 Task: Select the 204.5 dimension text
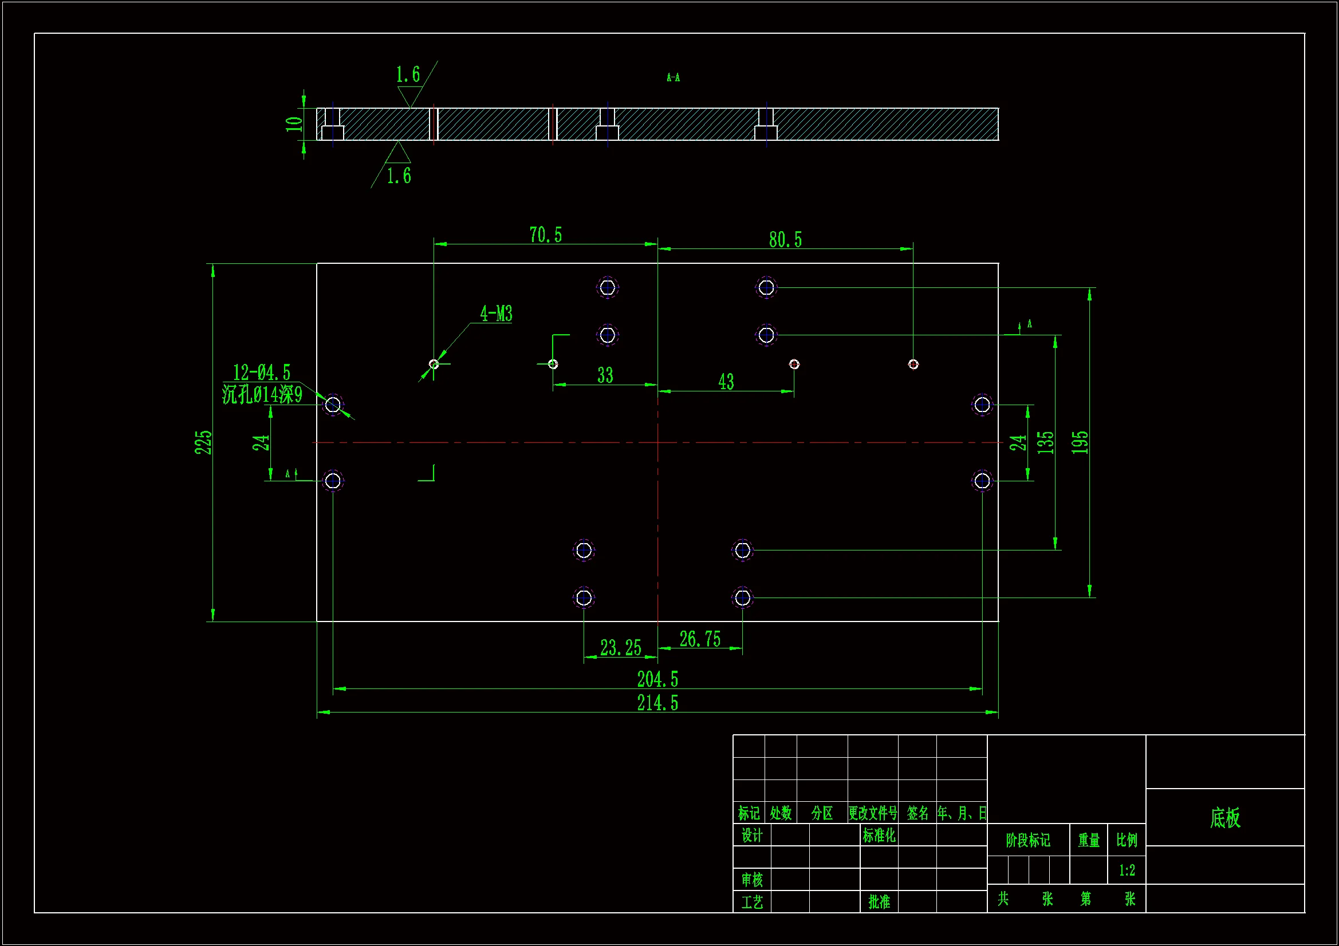tap(657, 679)
